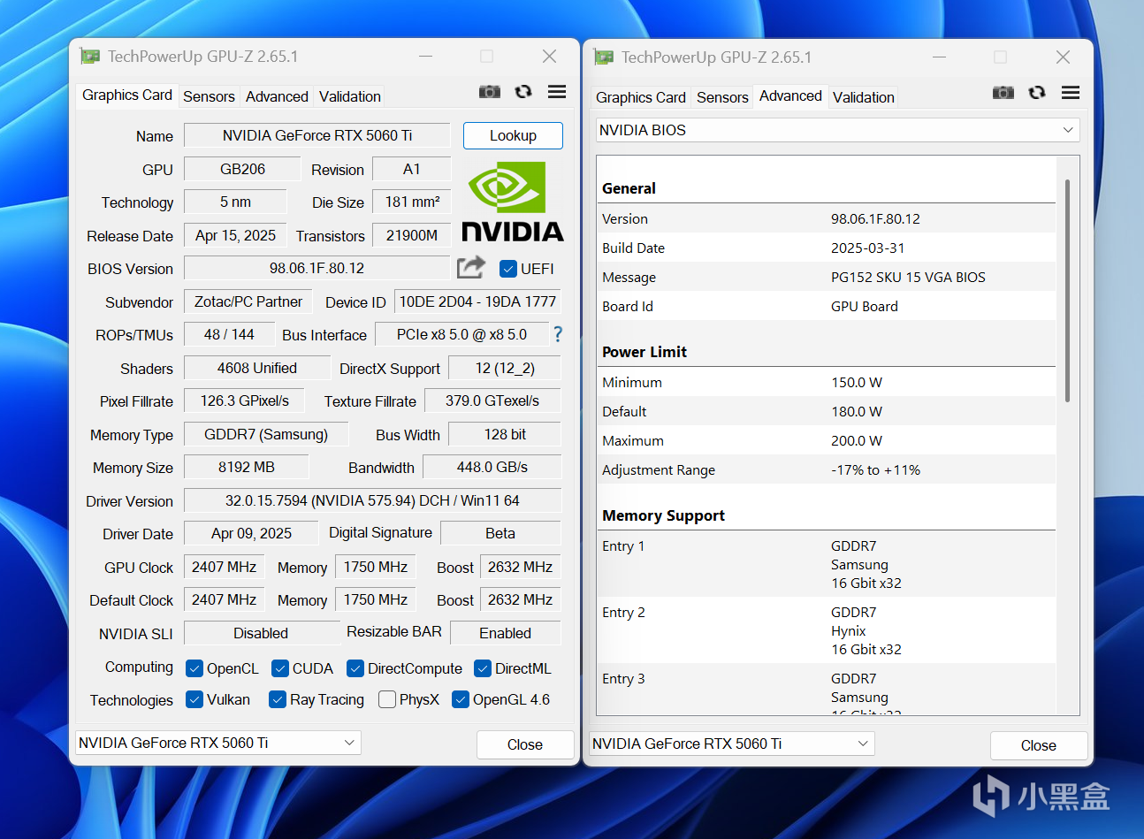Click screenshot camera icon in left GPU-Z window
The height and width of the screenshot is (839, 1144).
coord(489,92)
